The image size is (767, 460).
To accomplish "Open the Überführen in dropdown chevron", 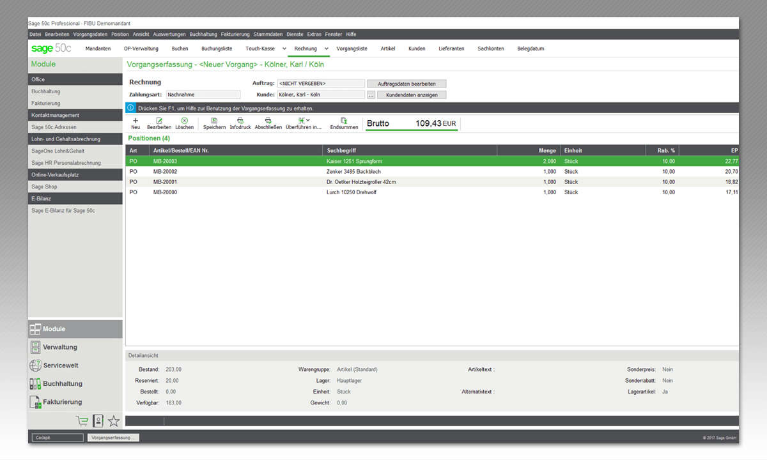I will (308, 120).
